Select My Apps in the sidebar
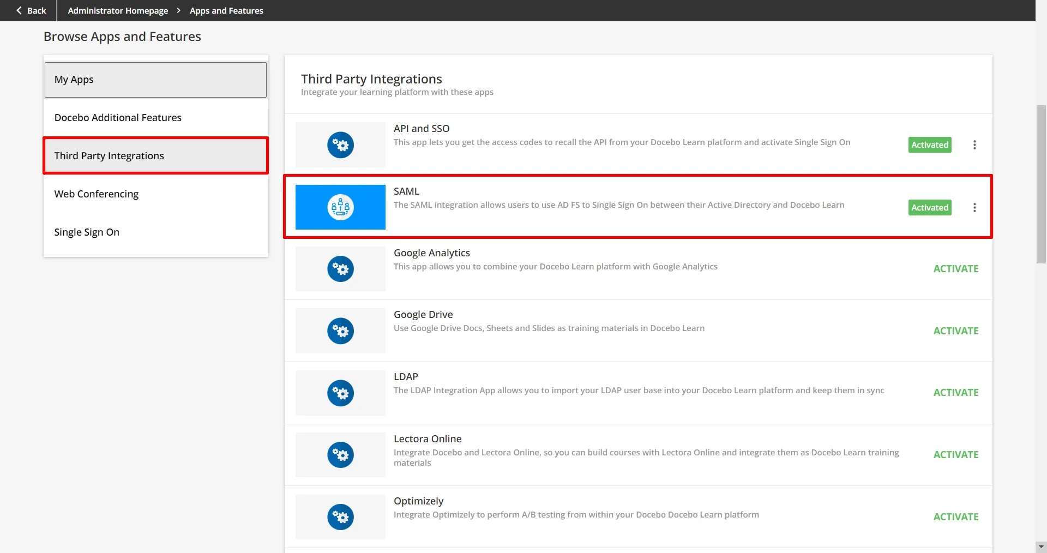The image size is (1047, 553). 74,80
